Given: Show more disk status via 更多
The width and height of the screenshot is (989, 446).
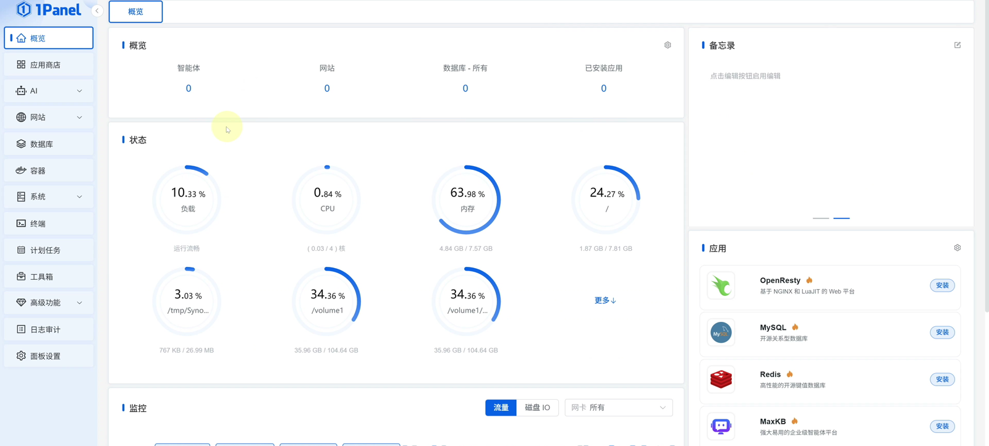Looking at the screenshot, I should tap(605, 300).
